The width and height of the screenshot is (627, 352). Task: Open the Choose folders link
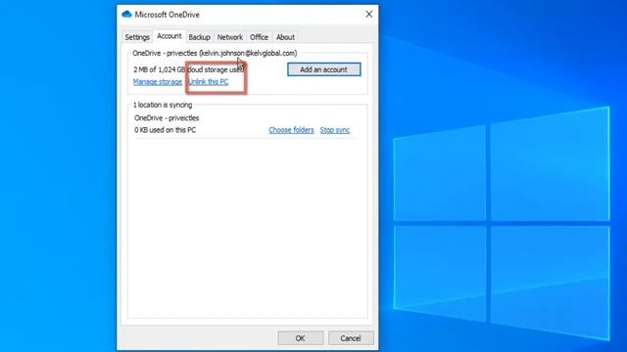point(291,130)
